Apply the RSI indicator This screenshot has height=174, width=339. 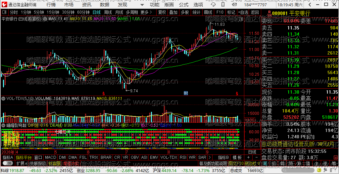pyautogui.click(x=183, y=157)
